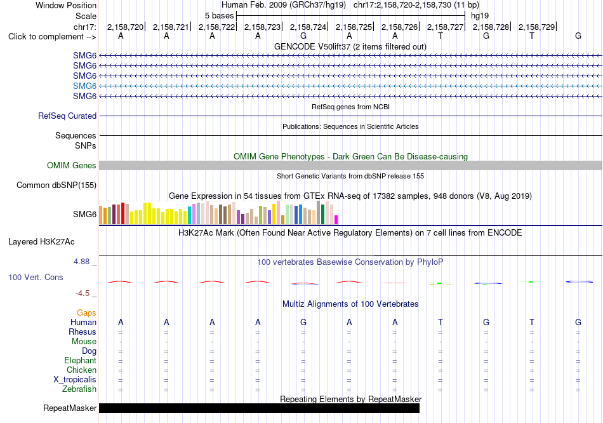This screenshot has width=603, height=423.
Task: Click the chr17: ruler label
Action: pyautogui.click(x=85, y=27)
